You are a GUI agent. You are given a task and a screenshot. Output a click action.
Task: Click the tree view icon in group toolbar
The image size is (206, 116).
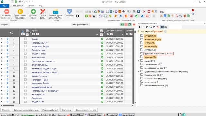pos(166,27)
